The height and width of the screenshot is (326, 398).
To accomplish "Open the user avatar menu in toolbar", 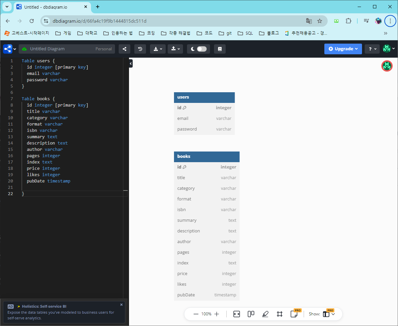I will pos(389,48).
